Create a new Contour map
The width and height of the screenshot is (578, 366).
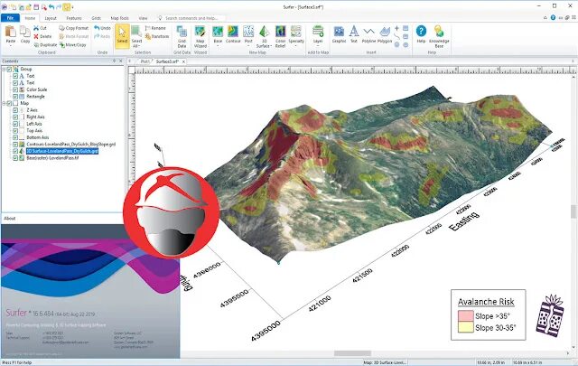point(233,34)
